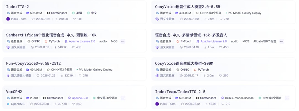Select 596.05M size tag on IndexTTS-2.5
This screenshot has width=299, height=111.
183,98
